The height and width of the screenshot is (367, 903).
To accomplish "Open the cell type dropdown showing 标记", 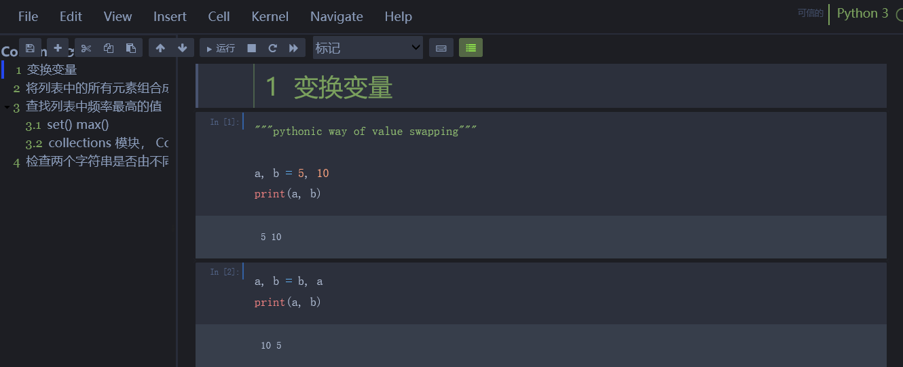I will click(367, 48).
